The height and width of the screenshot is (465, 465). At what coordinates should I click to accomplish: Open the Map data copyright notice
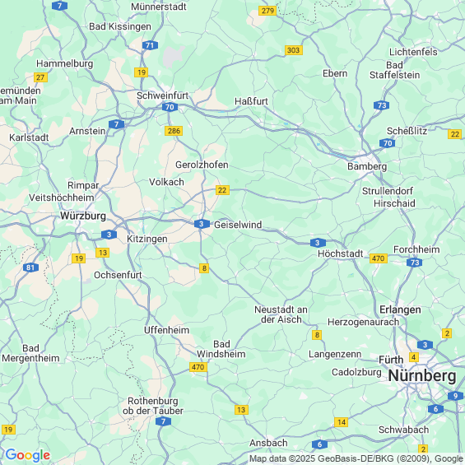point(356,458)
